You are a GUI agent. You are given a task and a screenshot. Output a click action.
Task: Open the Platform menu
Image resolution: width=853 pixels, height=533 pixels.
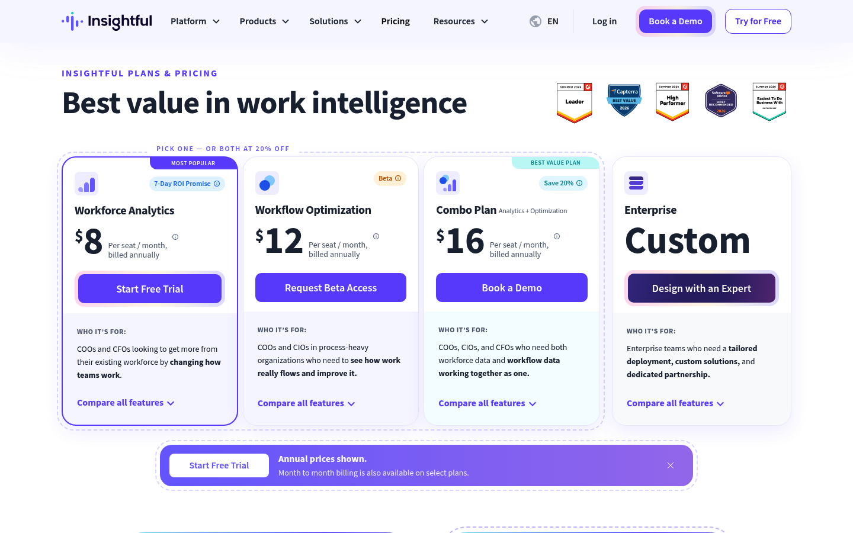195,21
